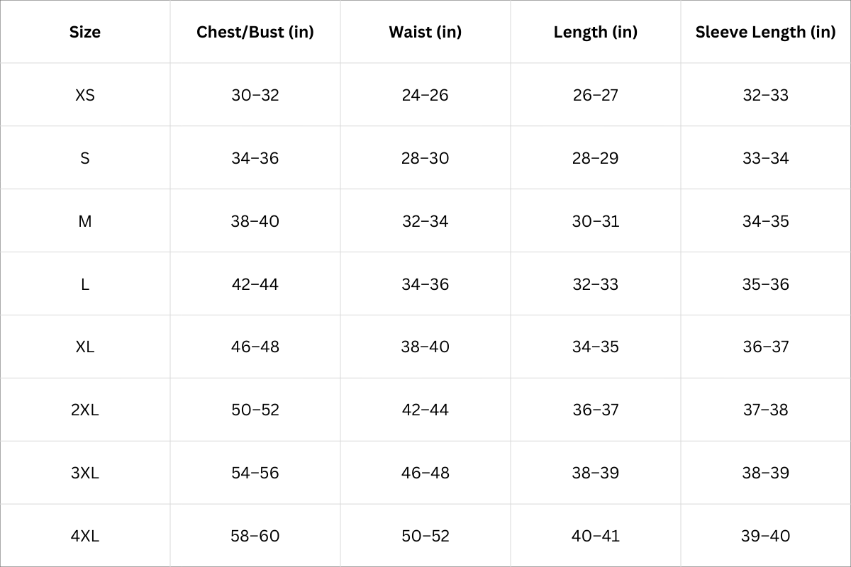Viewport: 851px width, 567px height.
Task: Select the 3XL waist value 46–48
Action: click(425, 473)
